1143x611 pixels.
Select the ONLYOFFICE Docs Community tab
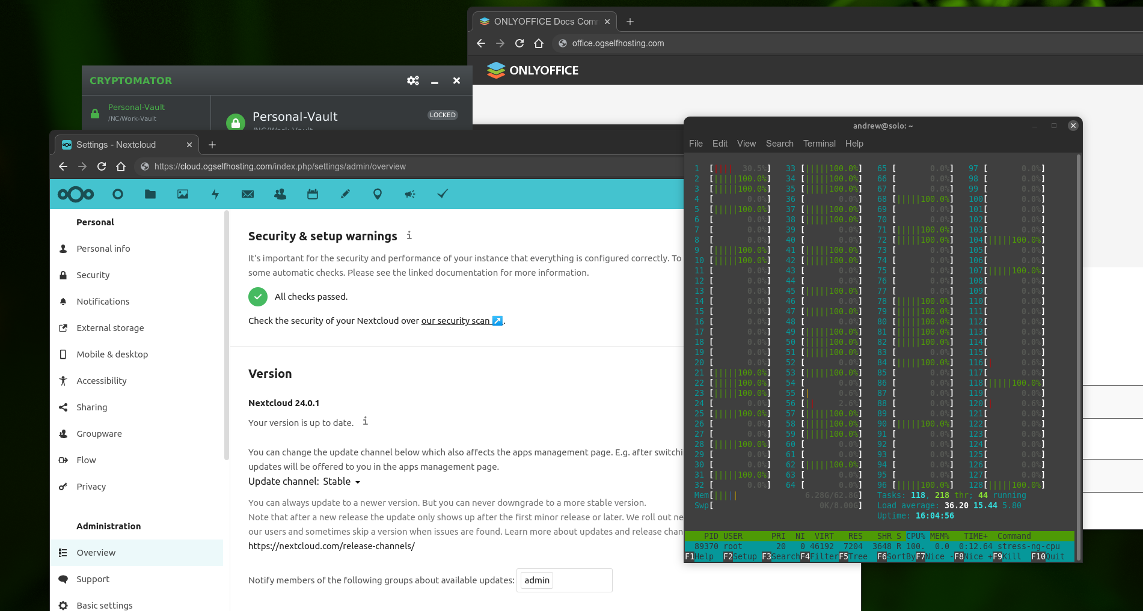tap(545, 22)
